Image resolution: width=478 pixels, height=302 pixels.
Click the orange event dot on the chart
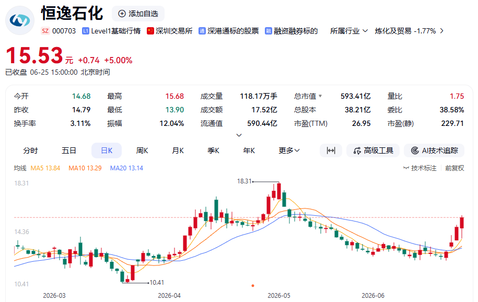253,286
